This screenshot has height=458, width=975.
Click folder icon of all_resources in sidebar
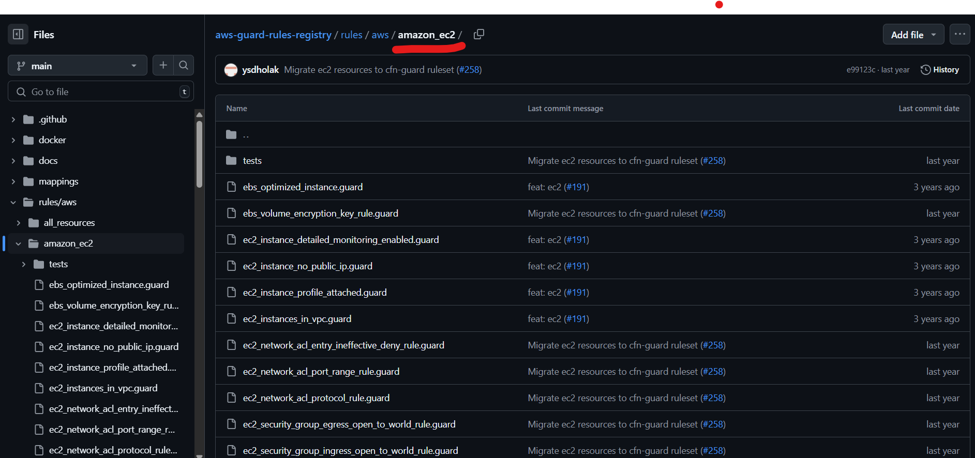tap(34, 223)
